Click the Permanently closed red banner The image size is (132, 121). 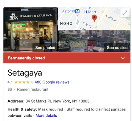click(x=67, y=58)
